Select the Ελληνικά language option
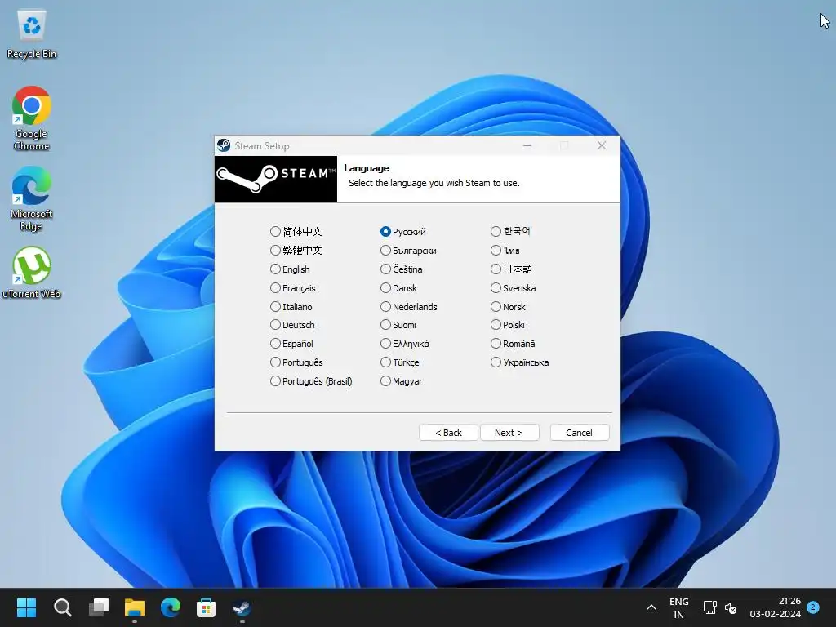 [405, 344]
